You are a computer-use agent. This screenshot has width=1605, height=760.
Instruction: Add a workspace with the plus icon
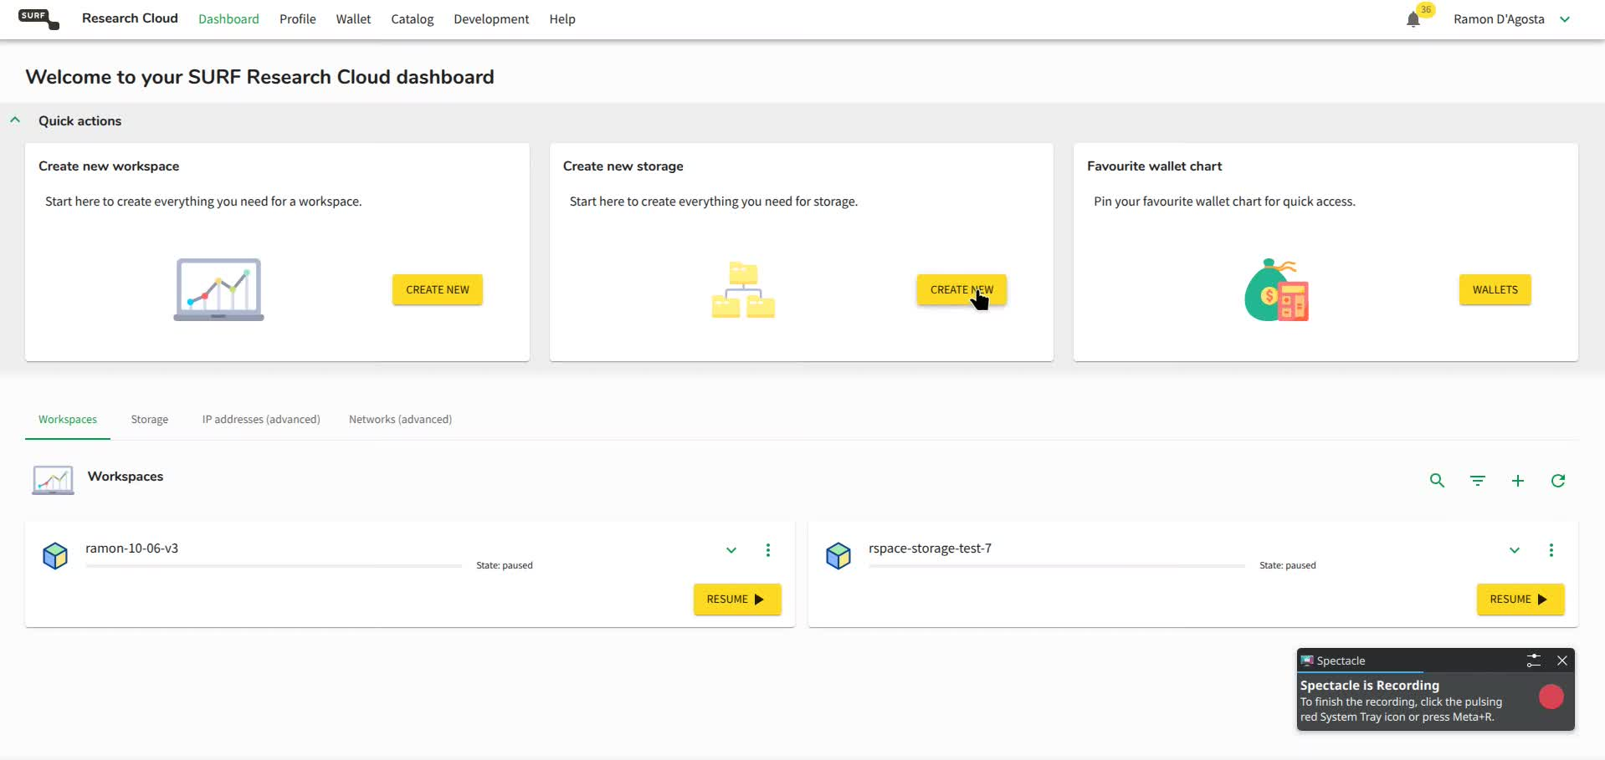(1518, 481)
